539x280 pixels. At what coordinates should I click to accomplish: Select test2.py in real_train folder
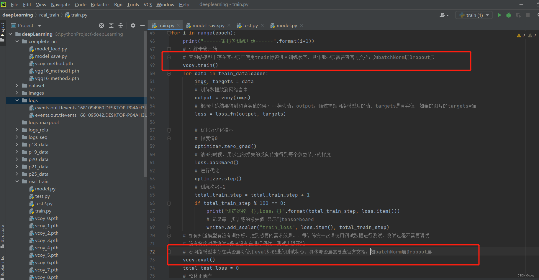coord(44,203)
